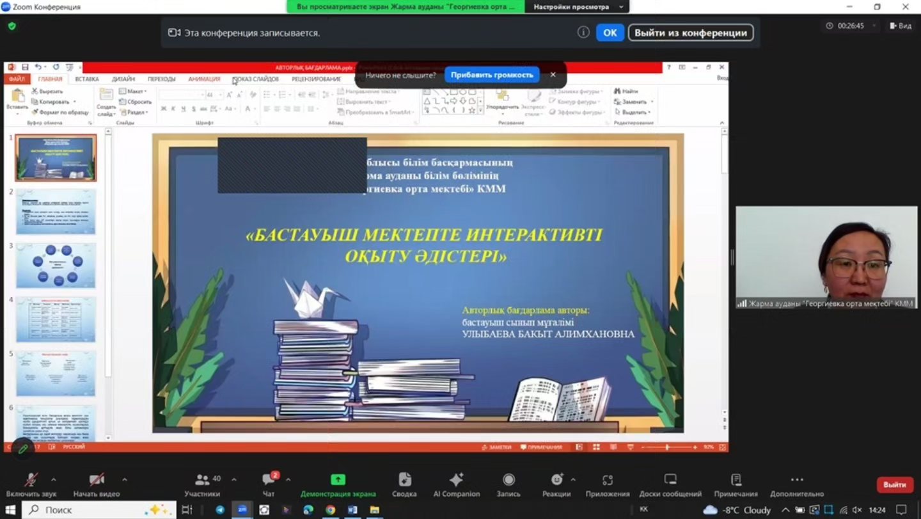Click the Выйти из конференции button
Viewport: 921px width, 519px height.
click(x=691, y=33)
